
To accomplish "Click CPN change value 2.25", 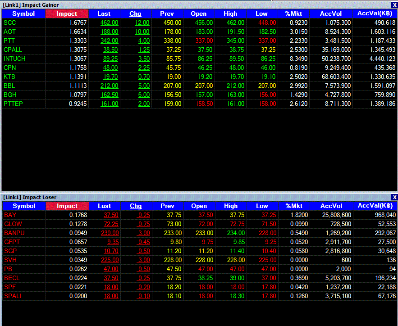I will pyautogui.click(x=144, y=68).
